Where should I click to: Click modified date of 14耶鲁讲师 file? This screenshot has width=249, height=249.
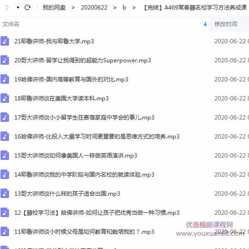click(231, 175)
